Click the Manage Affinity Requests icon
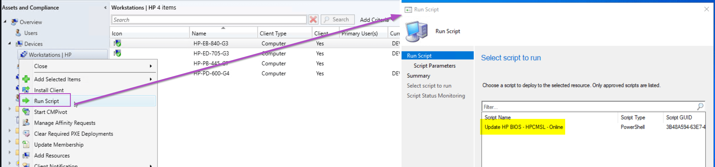 pos(26,123)
